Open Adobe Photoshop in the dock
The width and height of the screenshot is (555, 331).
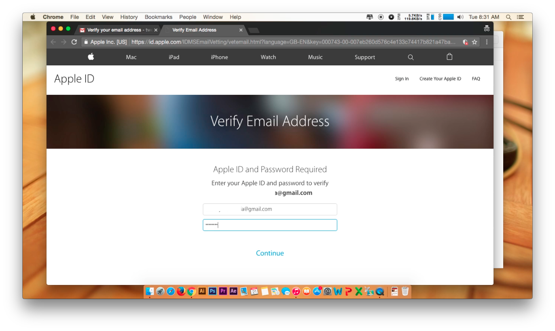212,291
